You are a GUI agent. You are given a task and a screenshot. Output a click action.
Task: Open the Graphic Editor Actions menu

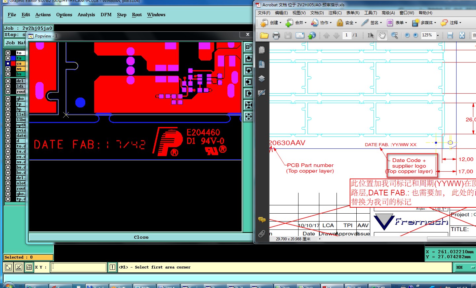click(x=43, y=15)
